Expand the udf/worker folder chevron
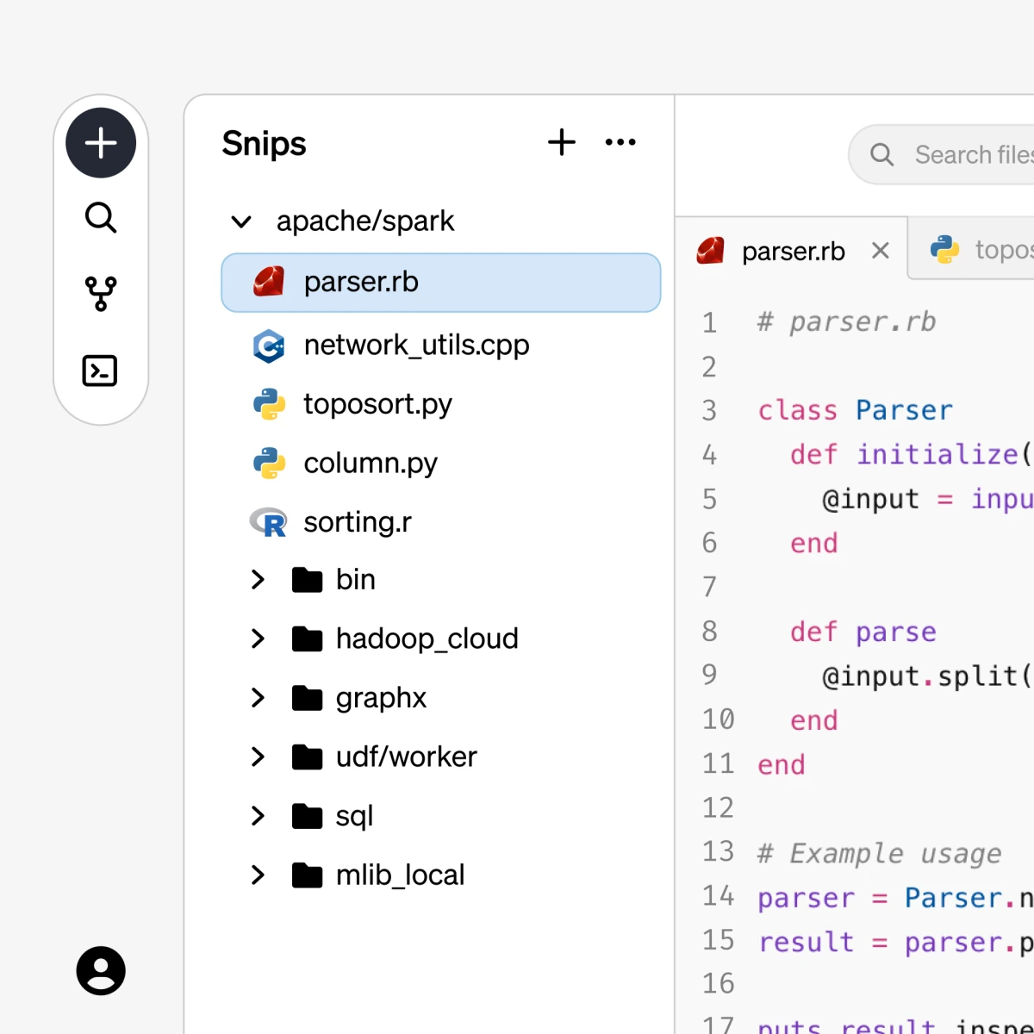Image resolution: width=1034 pixels, height=1034 pixels. click(x=257, y=757)
